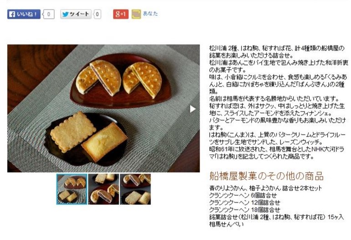Screen dimensions: 351x240
Task: Open クランツクーヘン 12個詰合せ link
Action: pos(244,202)
